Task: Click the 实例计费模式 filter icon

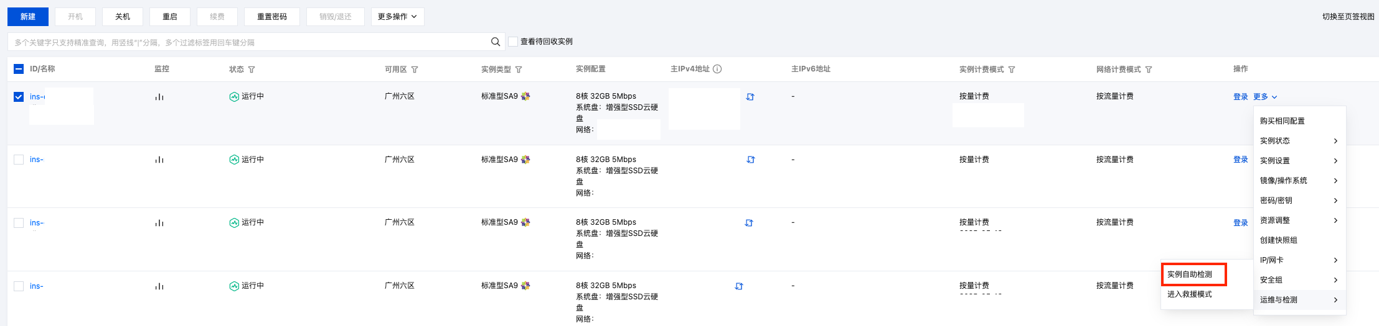Action: coord(1012,70)
